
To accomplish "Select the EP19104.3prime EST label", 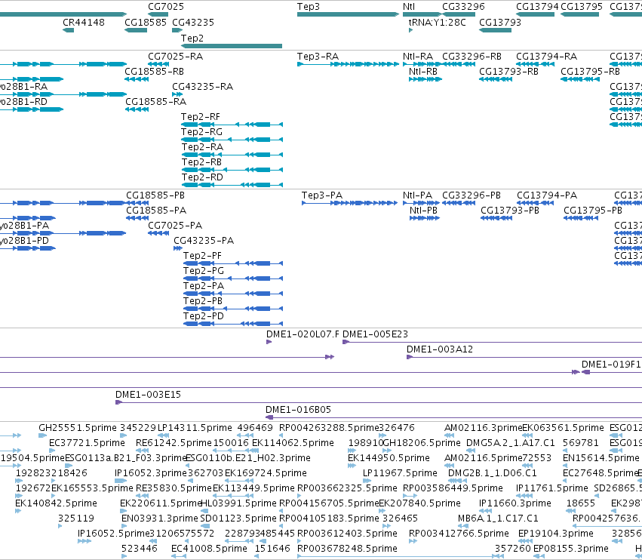I will coord(555,533).
